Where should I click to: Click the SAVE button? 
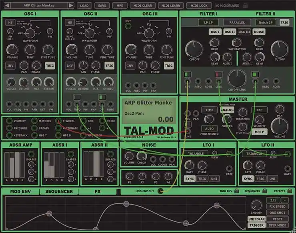(x=102, y=6)
